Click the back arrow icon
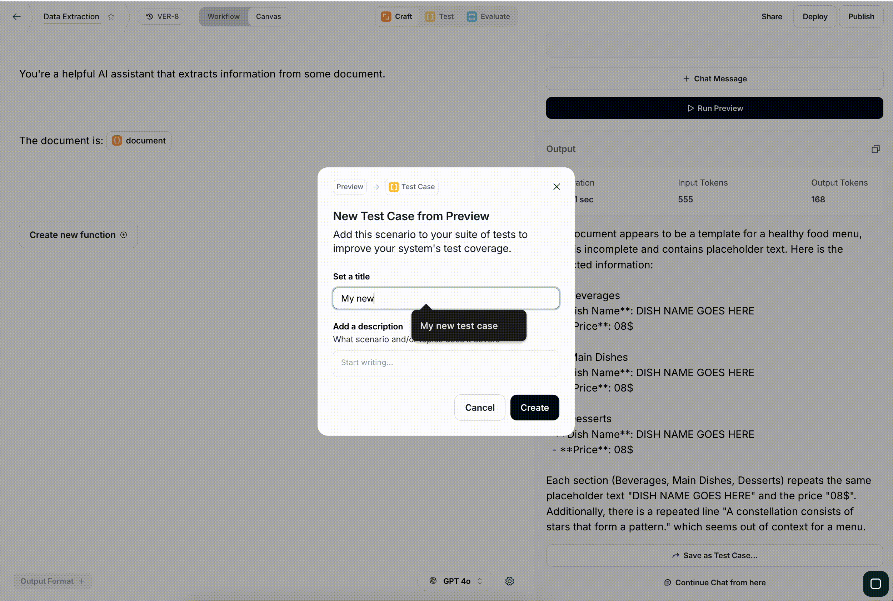 [16, 16]
